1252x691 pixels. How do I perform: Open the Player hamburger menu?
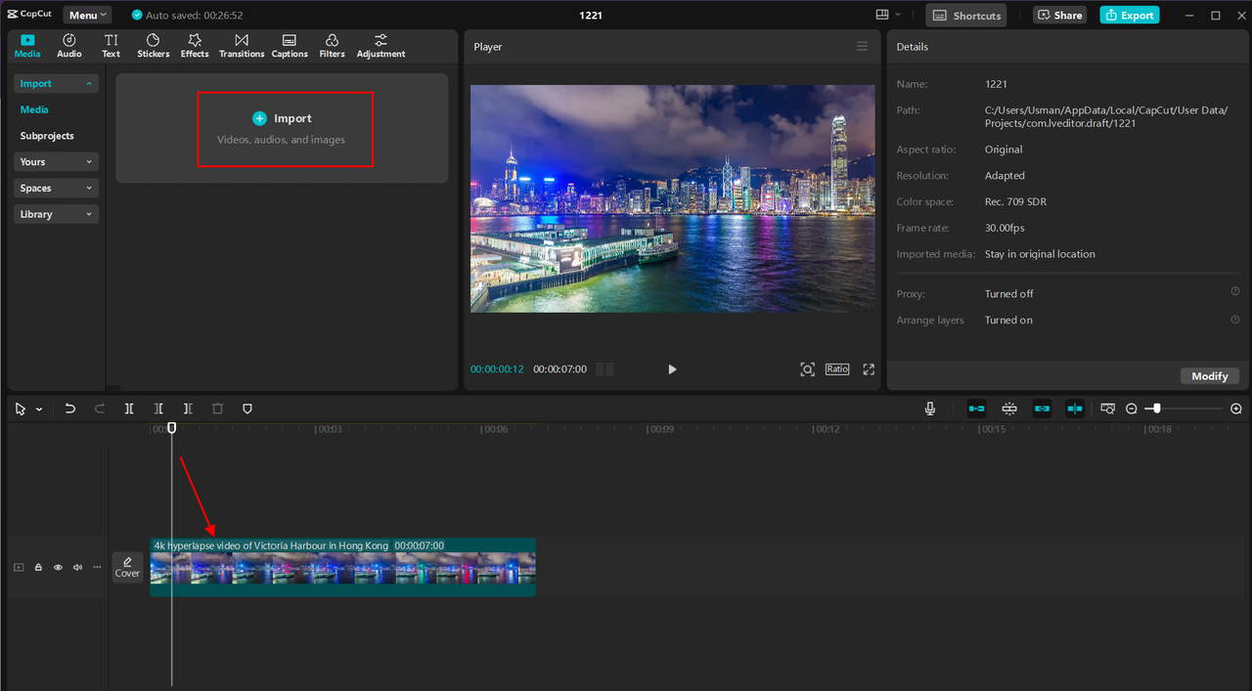(x=862, y=46)
